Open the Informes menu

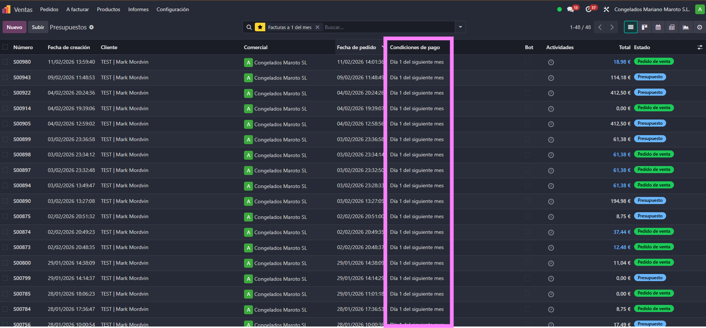click(x=138, y=9)
